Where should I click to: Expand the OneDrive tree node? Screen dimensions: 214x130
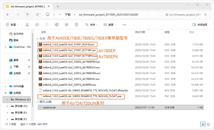(x=5, y=47)
